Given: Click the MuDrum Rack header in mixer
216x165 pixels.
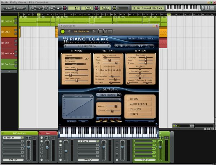Looking at the screenshot, I should [19, 133].
